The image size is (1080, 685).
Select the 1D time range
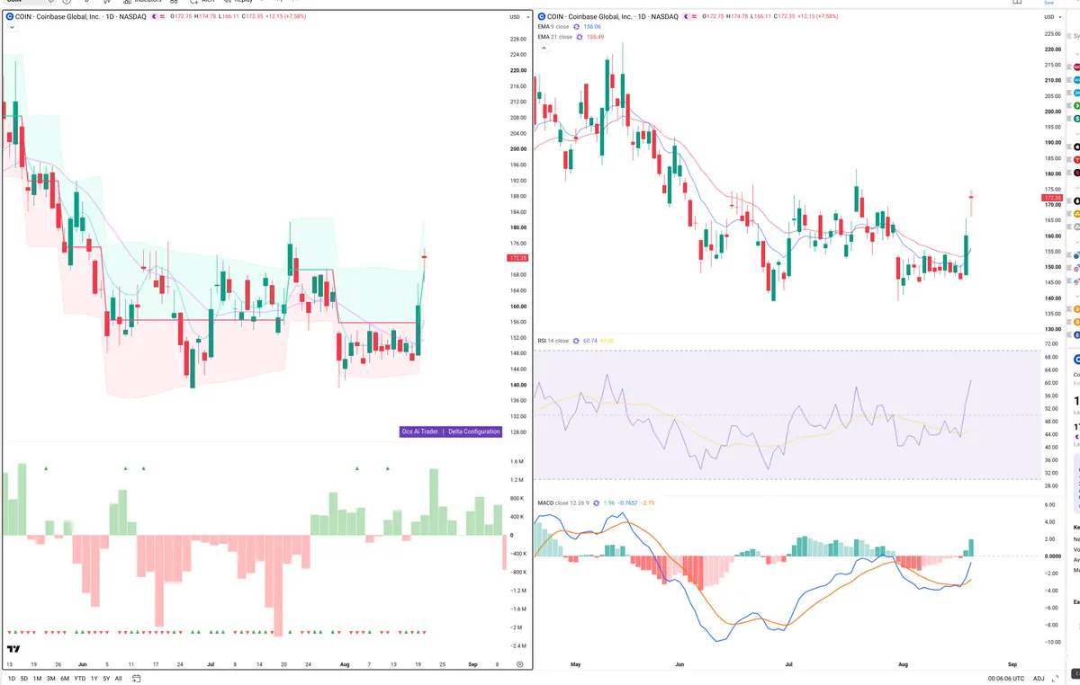(x=12, y=679)
